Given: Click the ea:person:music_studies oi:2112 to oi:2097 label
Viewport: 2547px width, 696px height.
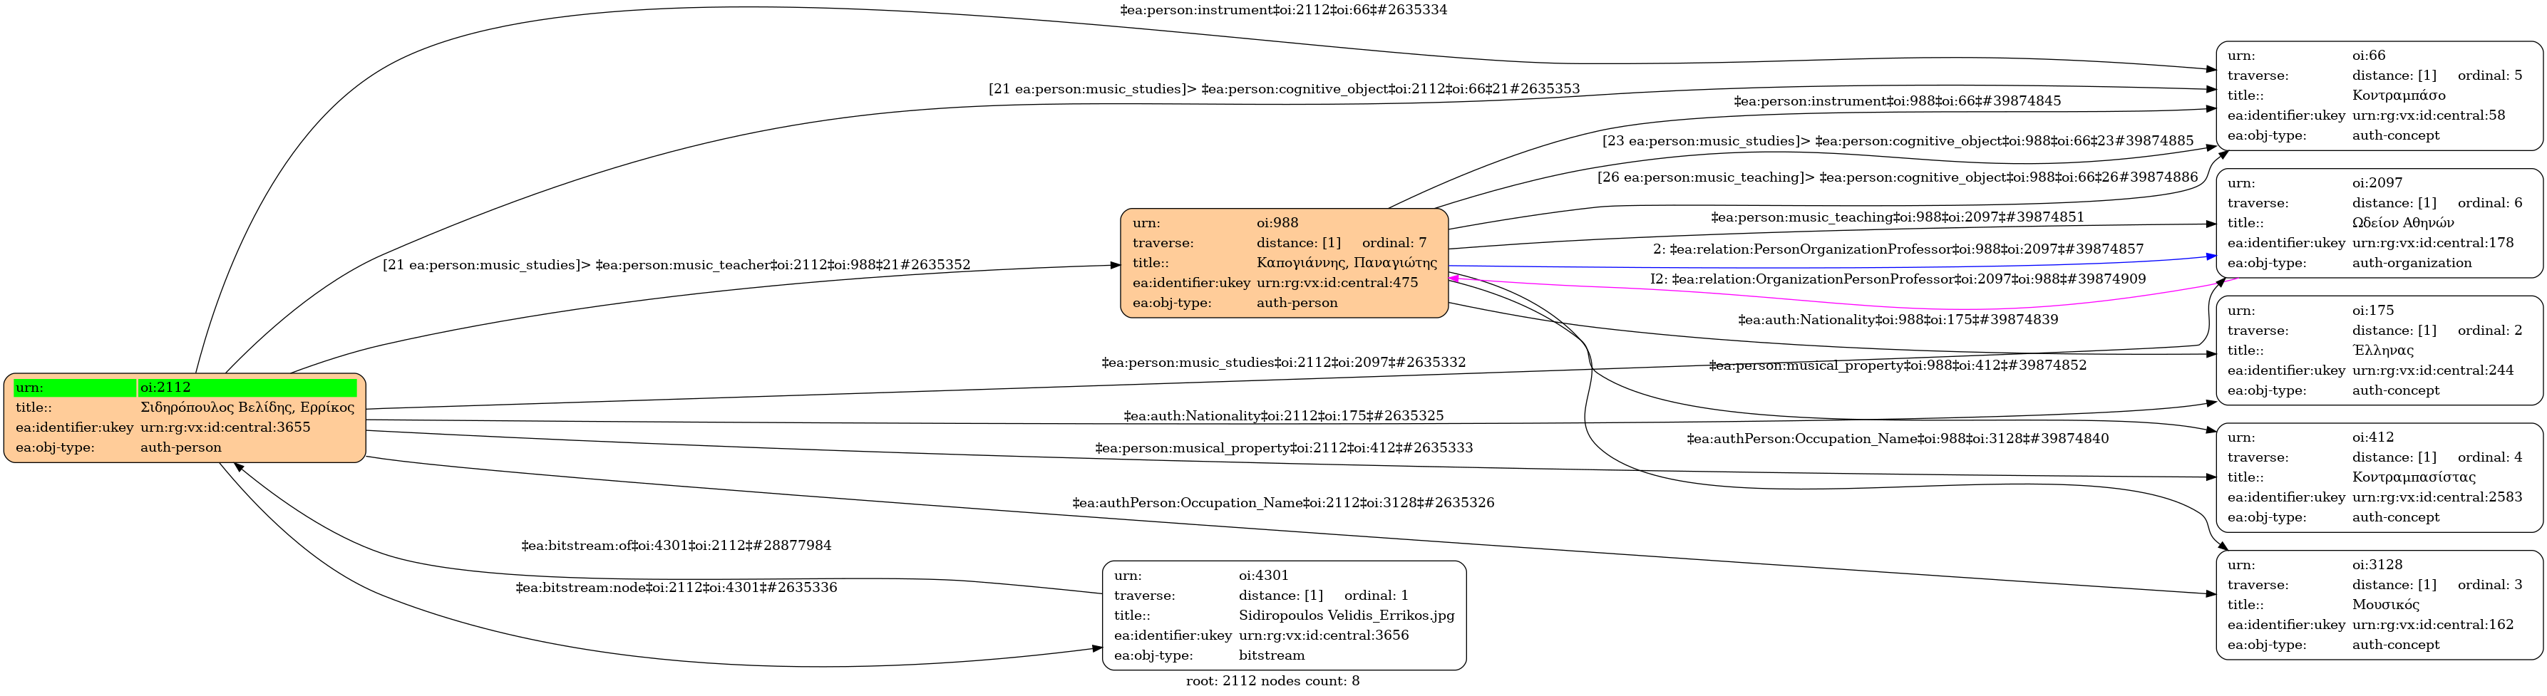Looking at the screenshot, I should tap(1282, 363).
